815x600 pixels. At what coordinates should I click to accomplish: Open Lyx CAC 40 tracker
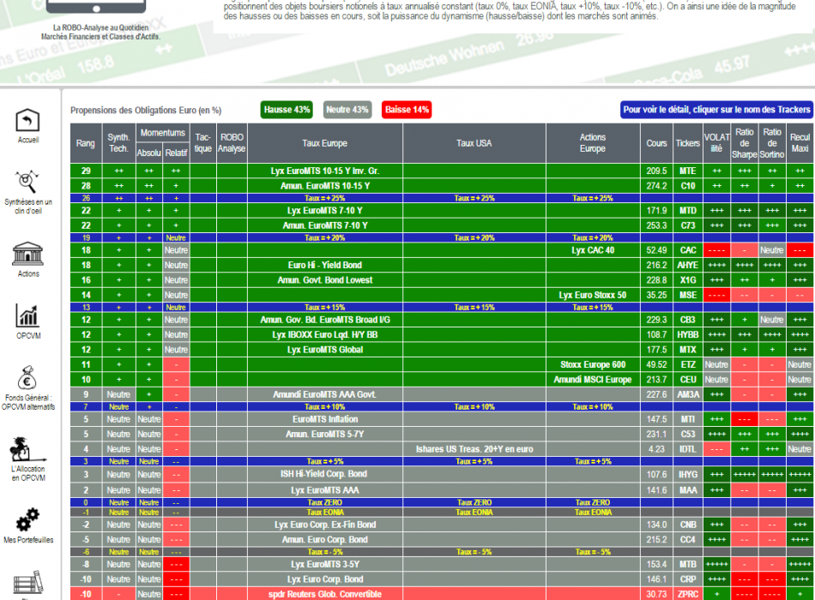click(x=593, y=250)
